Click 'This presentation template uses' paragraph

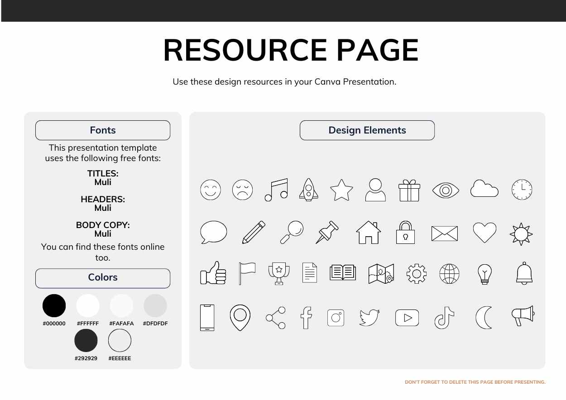tap(103, 153)
